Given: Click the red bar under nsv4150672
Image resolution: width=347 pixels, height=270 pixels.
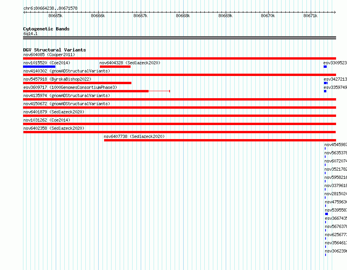Looking at the screenshot, I should tap(179, 108).
